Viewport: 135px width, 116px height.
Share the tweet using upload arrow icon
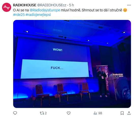click(129, 113)
